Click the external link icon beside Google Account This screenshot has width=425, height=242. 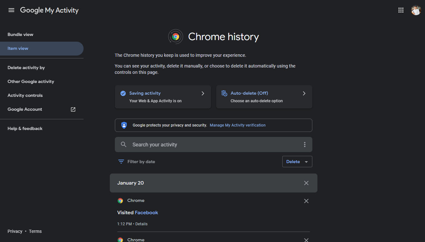tap(73, 109)
